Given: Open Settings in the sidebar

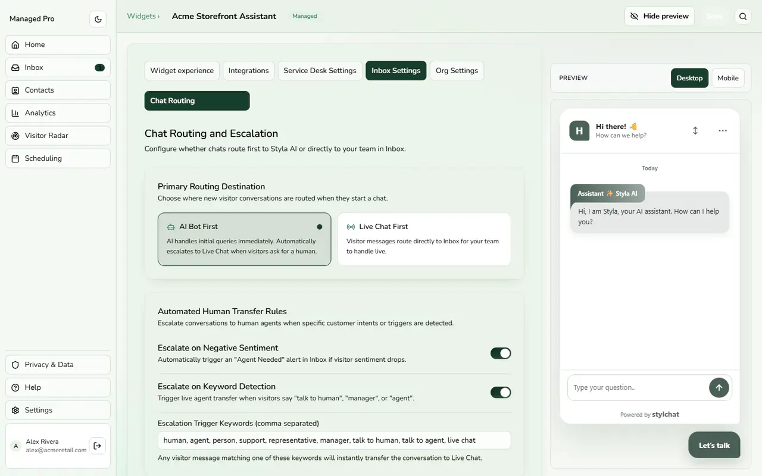Looking at the screenshot, I should coord(58,410).
